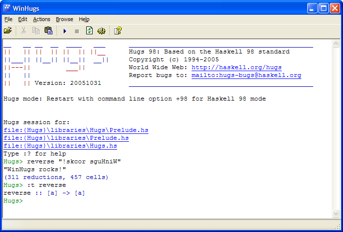Click the Copy icon in toolbar
Viewport: 343px width, 232px height.
pos(36,30)
